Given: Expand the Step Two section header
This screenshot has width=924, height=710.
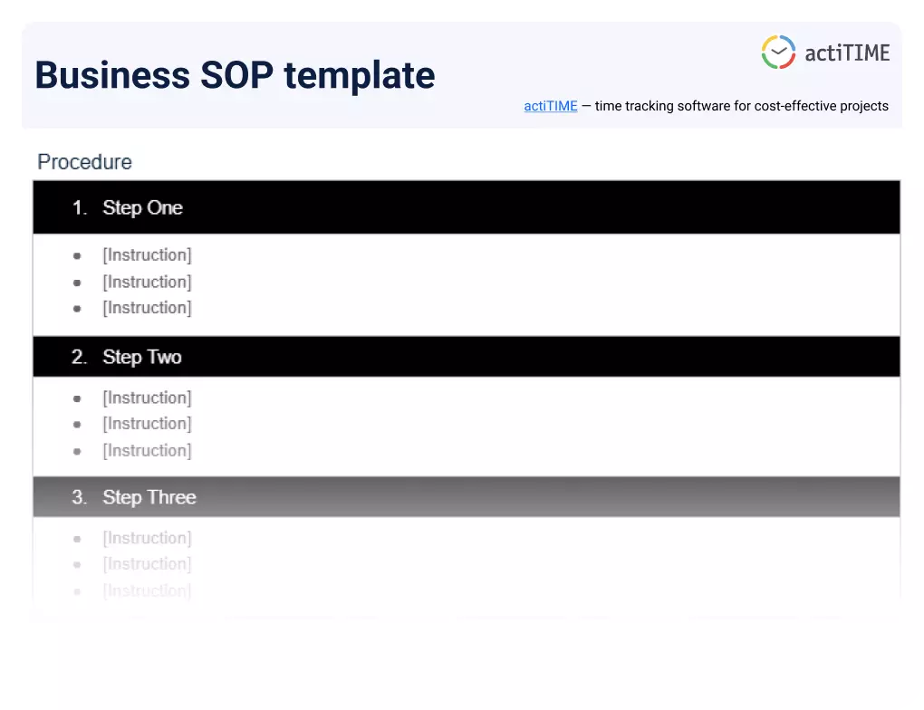Looking at the screenshot, I should 466,357.
